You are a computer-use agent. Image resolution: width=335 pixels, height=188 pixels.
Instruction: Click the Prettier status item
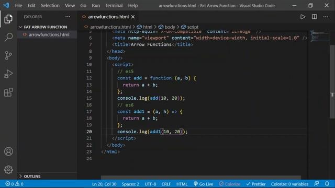pyautogui.click(x=256, y=184)
